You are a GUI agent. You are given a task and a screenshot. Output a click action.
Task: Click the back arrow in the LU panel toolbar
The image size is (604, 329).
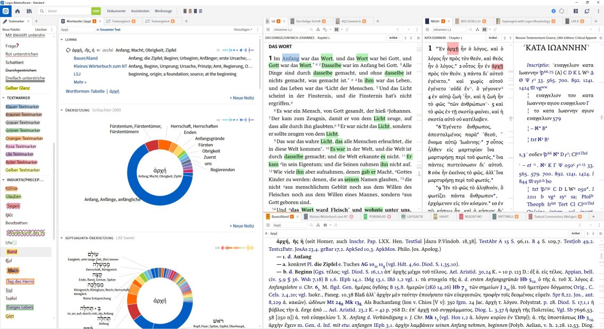point(398,30)
